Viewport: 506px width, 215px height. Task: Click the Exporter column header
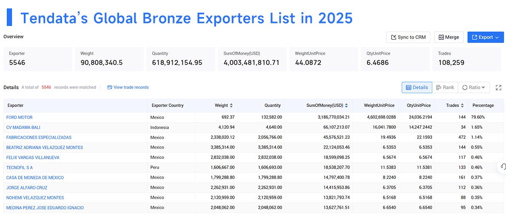pyautogui.click(x=15, y=105)
